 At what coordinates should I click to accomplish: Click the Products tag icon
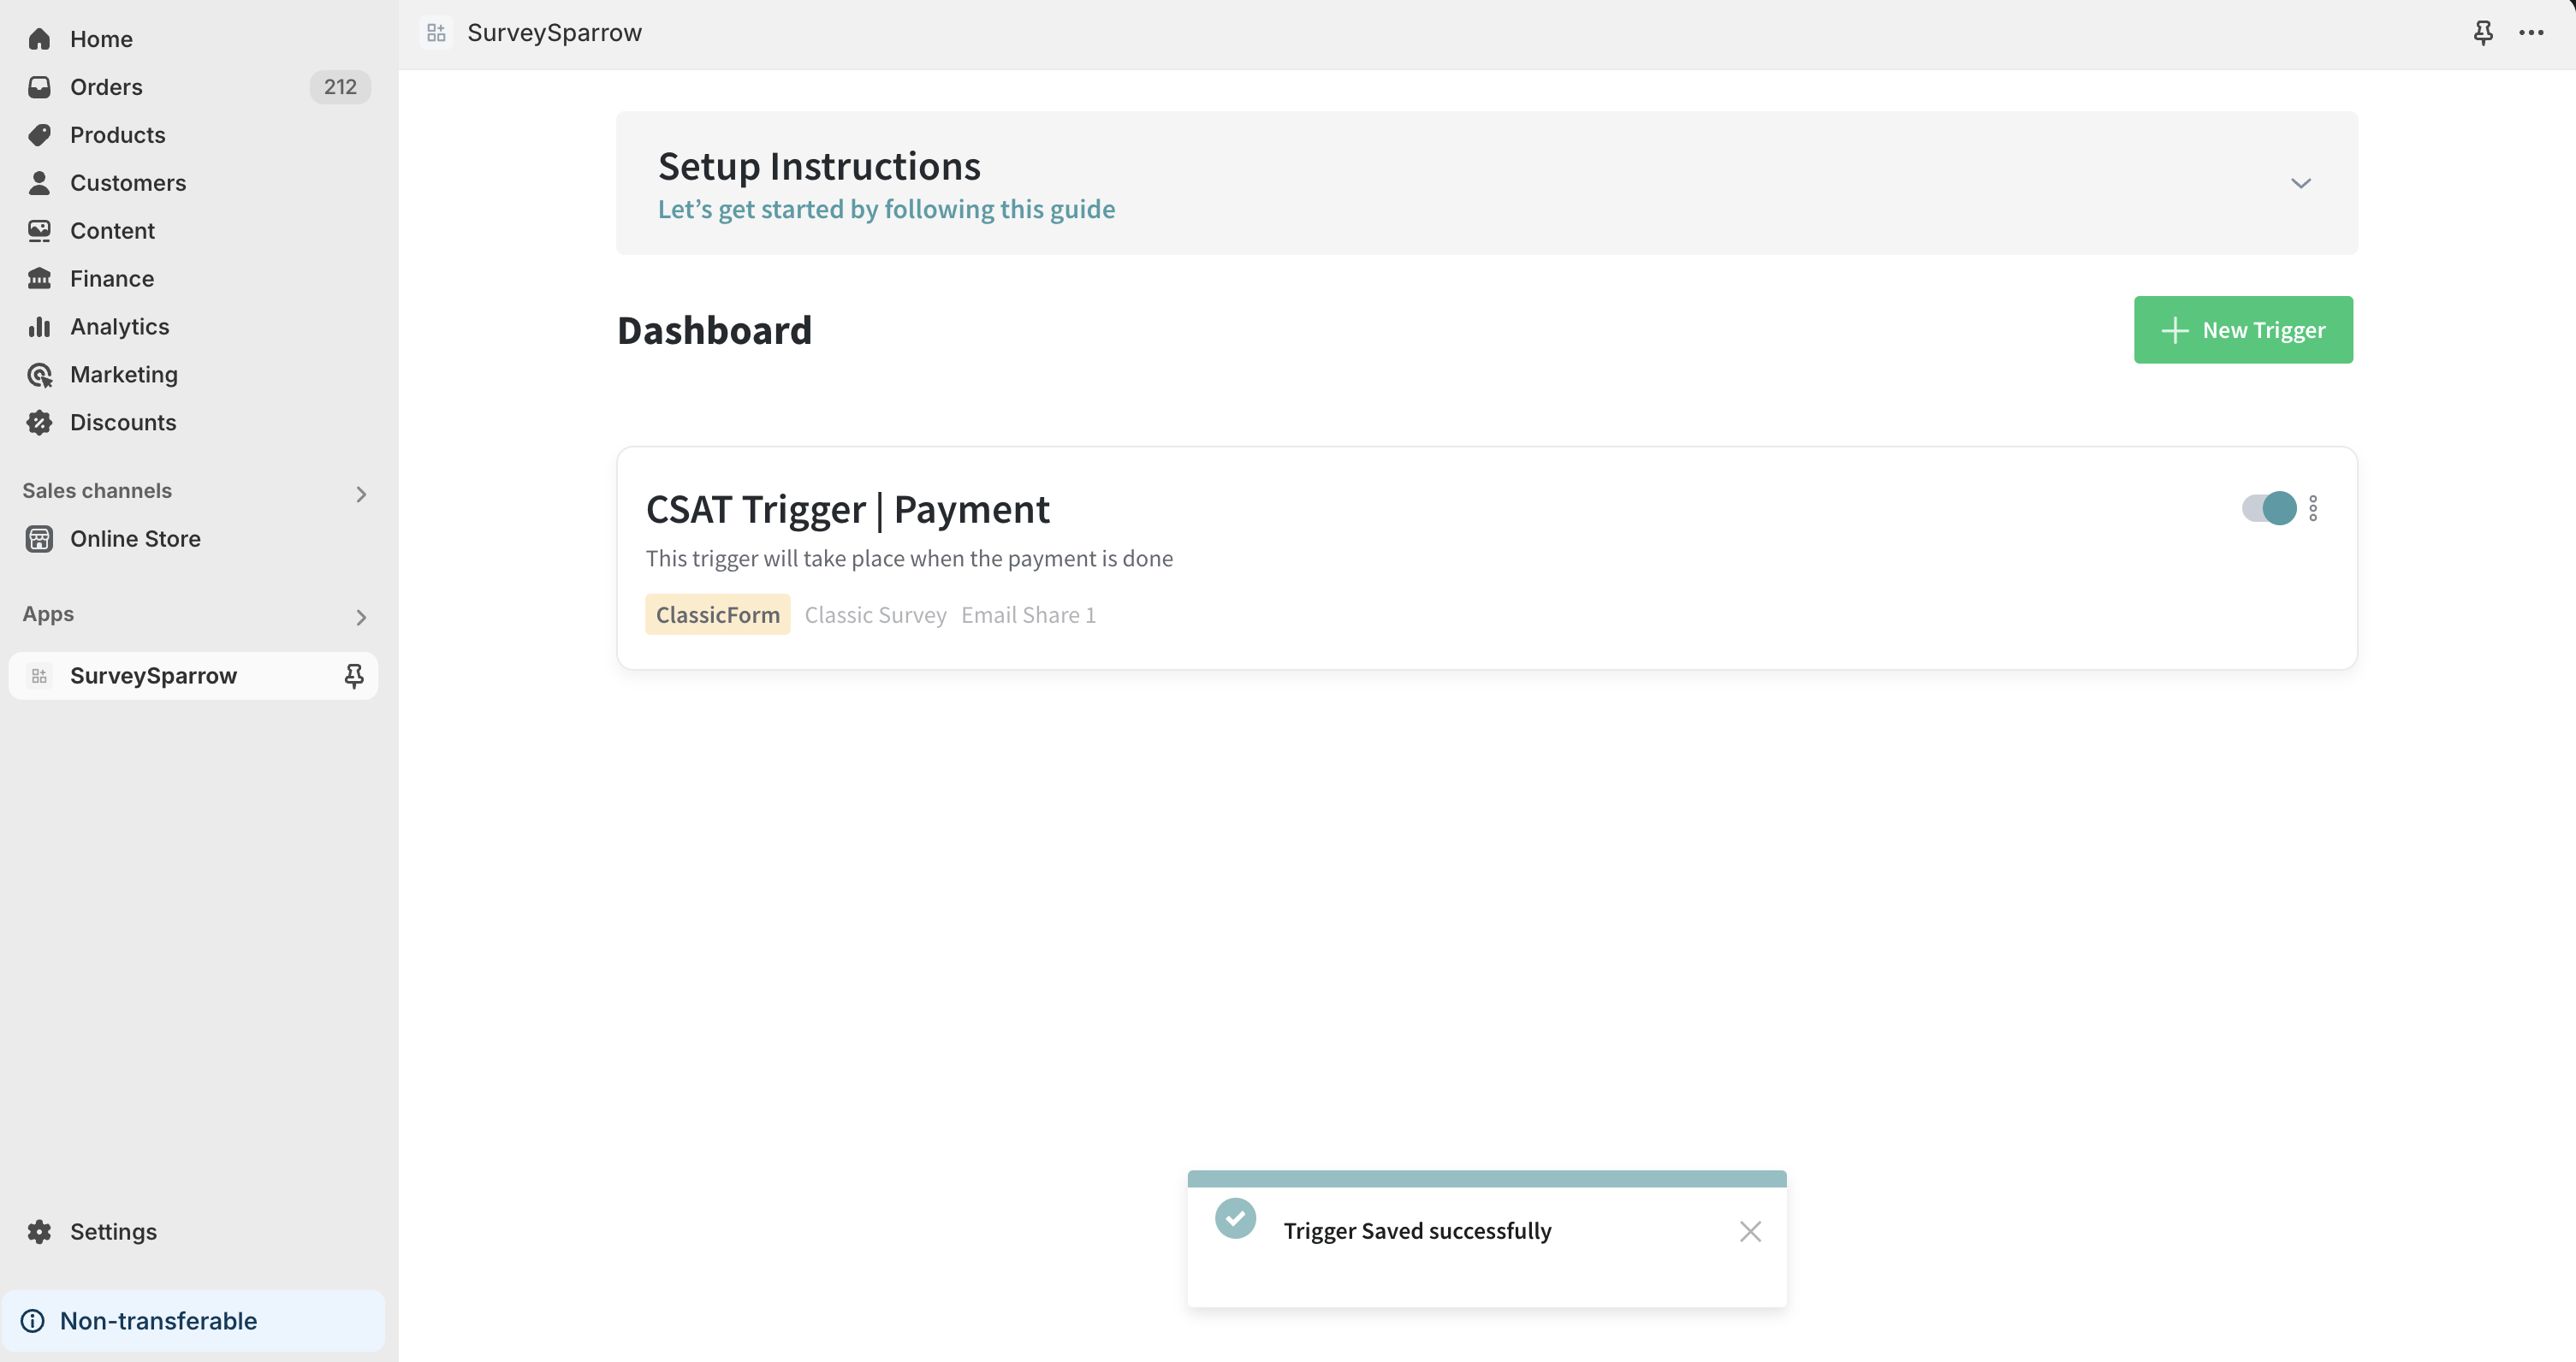(39, 135)
